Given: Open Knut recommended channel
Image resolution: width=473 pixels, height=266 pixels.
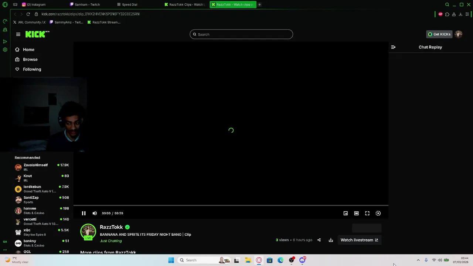Looking at the screenshot, I should pos(42,178).
